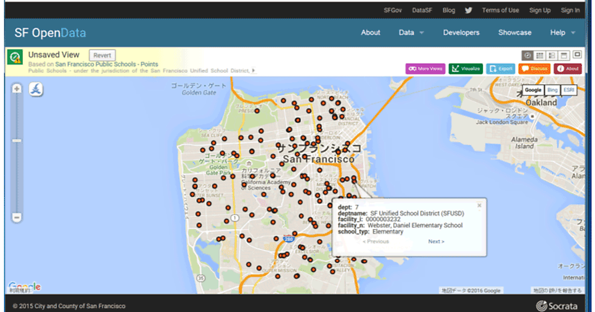Click the Revert button
Screen dimensions: 595x312
point(102,55)
